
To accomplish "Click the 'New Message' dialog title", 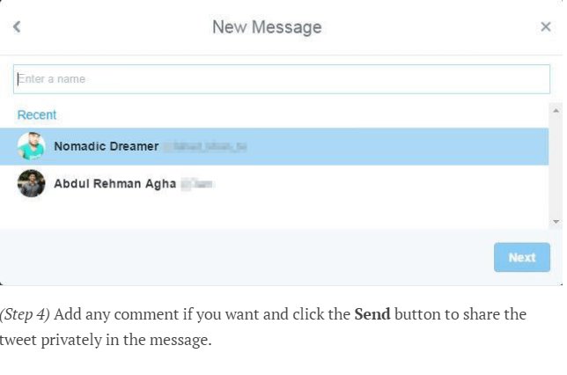I will pos(267,27).
